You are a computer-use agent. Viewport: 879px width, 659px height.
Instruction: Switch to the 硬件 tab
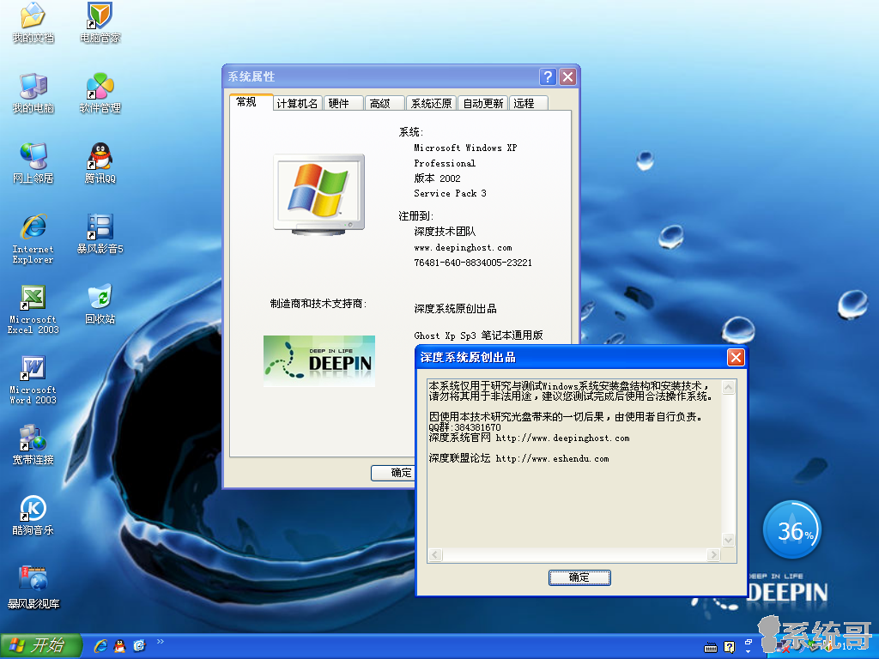click(343, 104)
